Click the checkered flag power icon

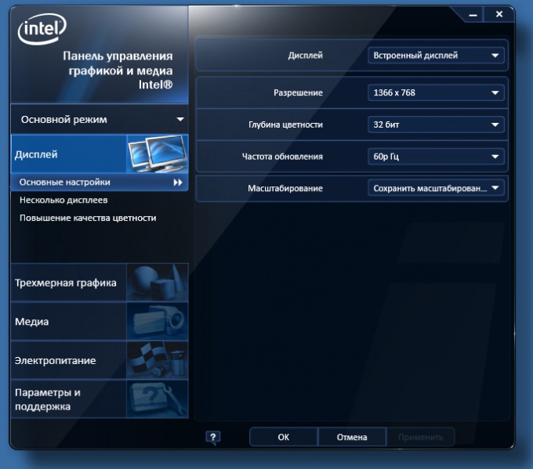tap(158, 360)
